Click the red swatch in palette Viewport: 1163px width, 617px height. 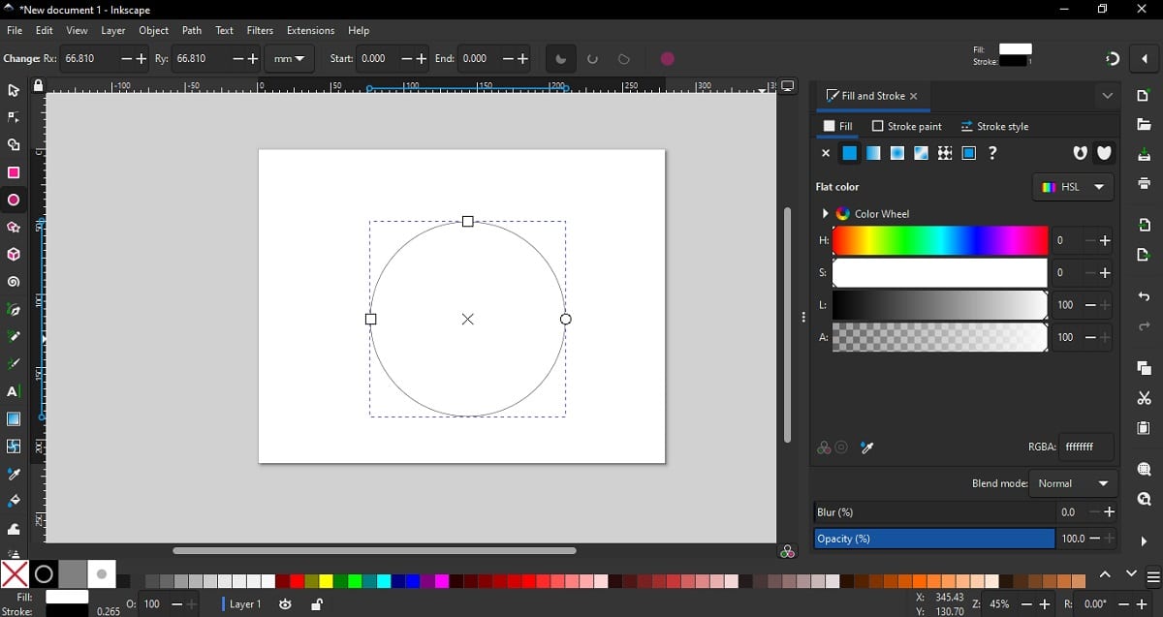click(297, 581)
